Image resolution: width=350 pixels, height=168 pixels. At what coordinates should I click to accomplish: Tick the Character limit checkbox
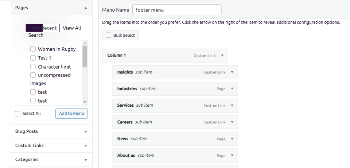coord(33,67)
